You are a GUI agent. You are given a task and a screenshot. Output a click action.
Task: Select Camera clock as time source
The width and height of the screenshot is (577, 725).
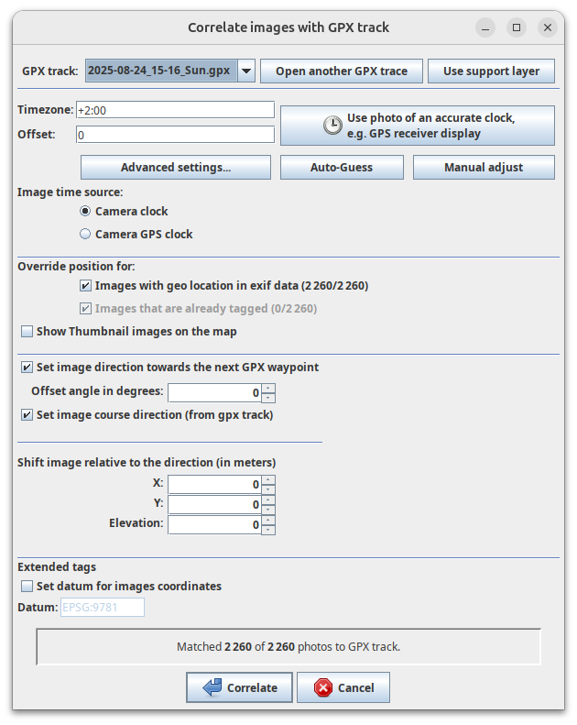pos(86,211)
